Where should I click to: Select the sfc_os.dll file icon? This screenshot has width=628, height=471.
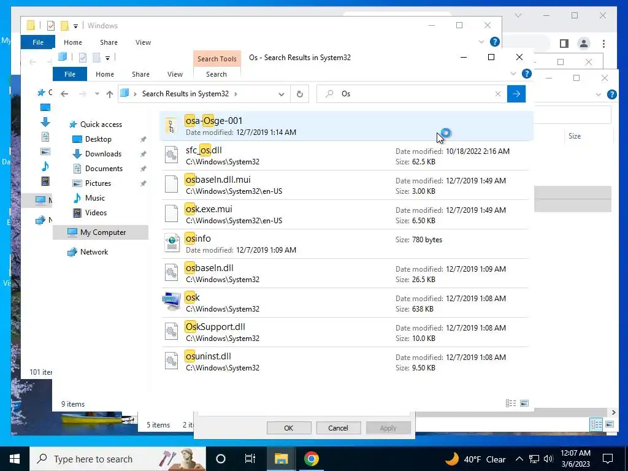(172, 155)
